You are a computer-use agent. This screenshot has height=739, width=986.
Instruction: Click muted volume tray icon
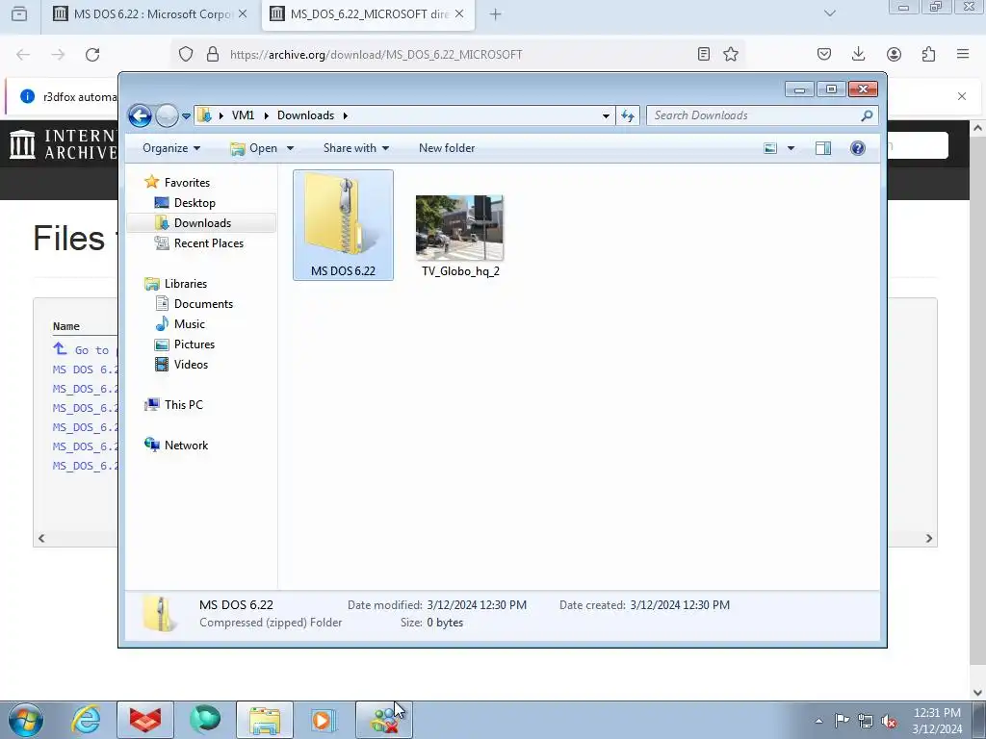889,722
